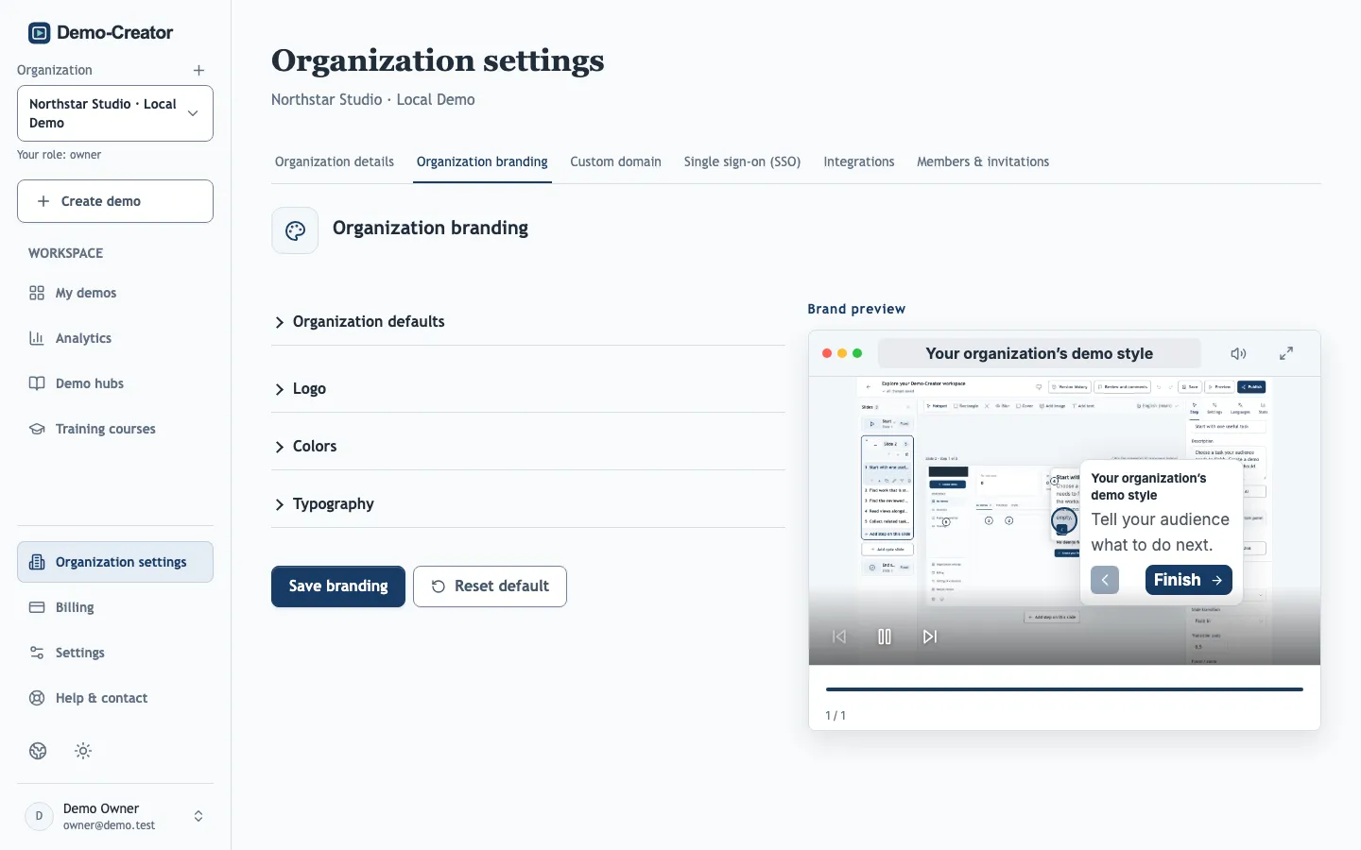Image resolution: width=1361 pixels, height=850 pixels.
Task: Click the preview progress bar
Action: pyautogui.click(x=1064, y=689)
